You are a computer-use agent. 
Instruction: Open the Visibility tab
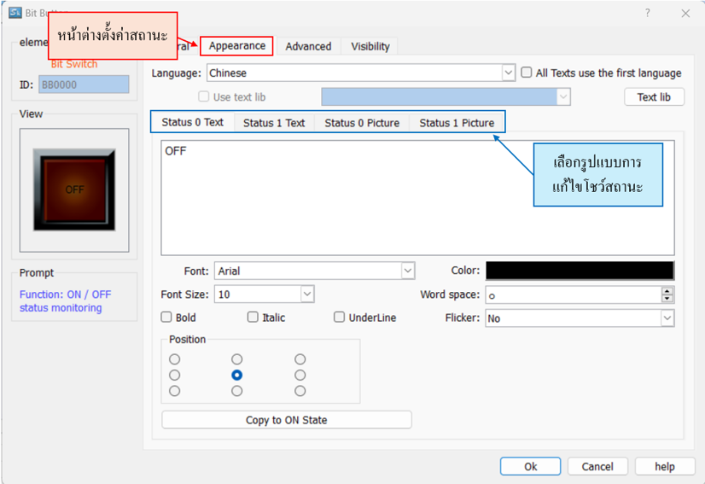[x=370, y=46]
